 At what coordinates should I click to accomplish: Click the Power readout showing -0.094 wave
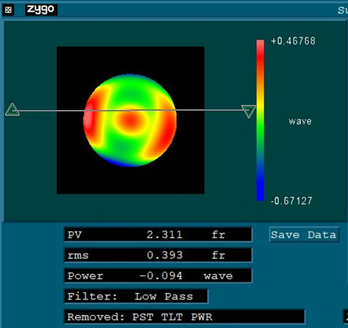(158, 276)
